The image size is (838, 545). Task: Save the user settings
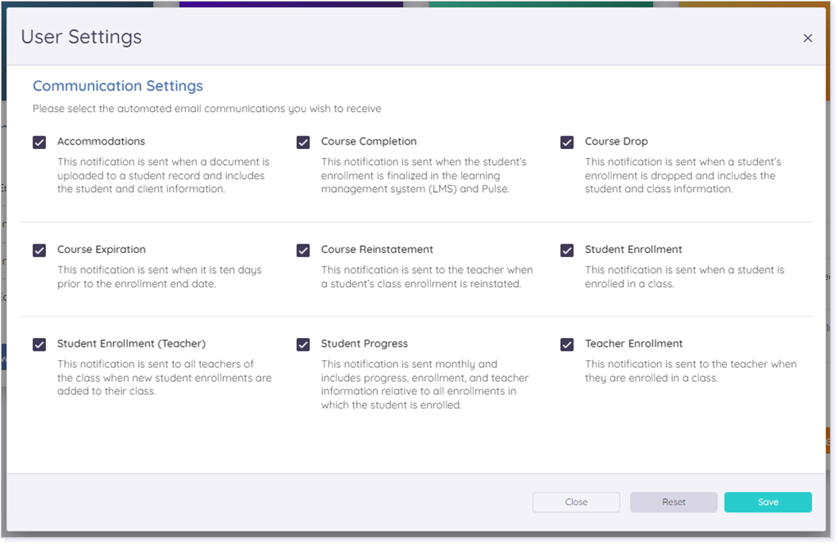[768, 501]
